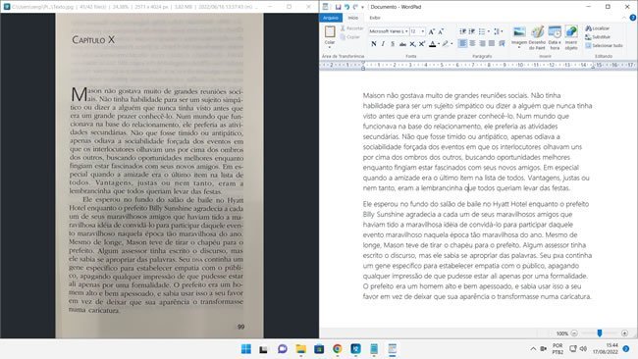Click the Desenho do Paint icon
This screenshot has width=638, height=359.
click(x=537, y=32)
